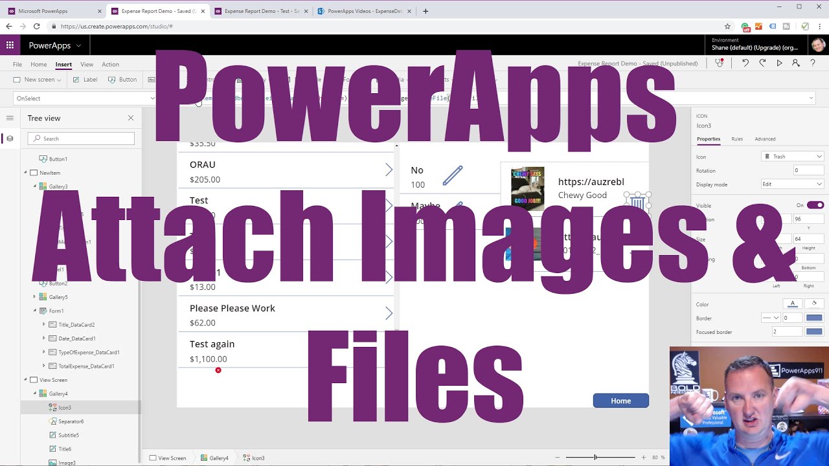
Task: Click the orange analytics extension icon
Action: coord(759,27)
